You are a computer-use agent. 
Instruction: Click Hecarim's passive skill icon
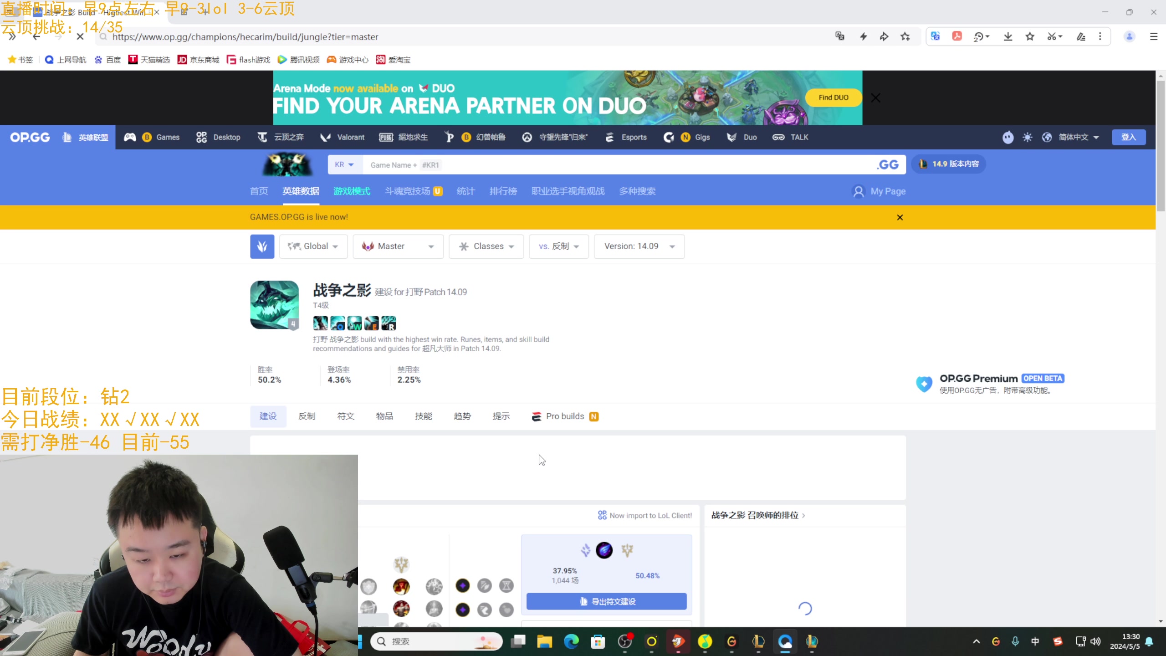tap(320, 323)
